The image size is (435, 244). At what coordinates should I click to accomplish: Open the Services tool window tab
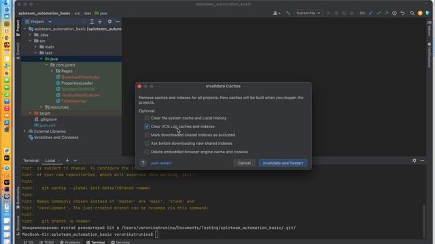point(120,242)
